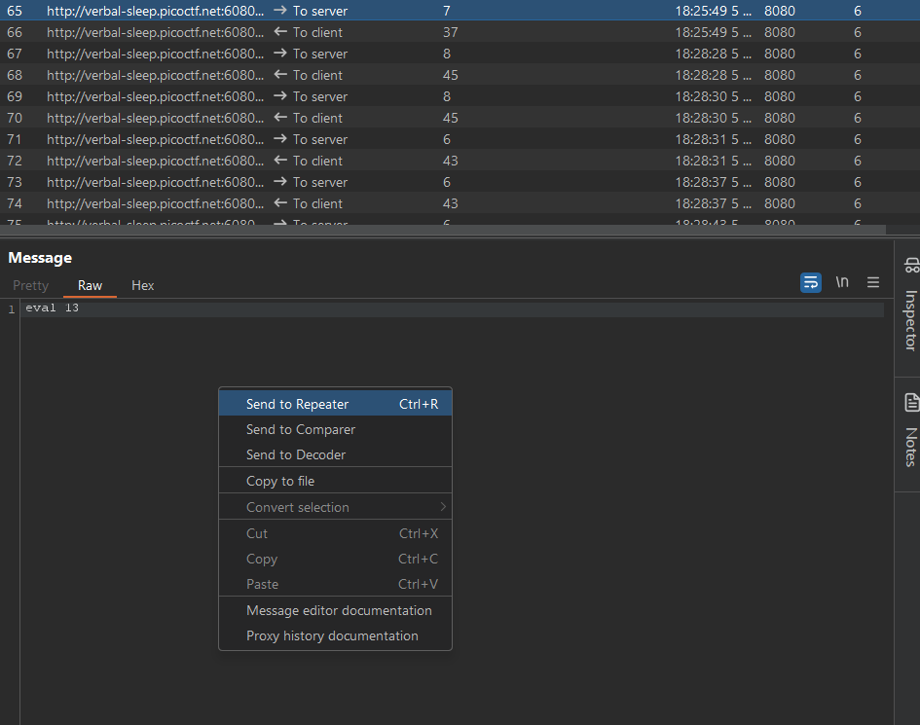Click the port 8080 cell in row 74

pyautogui.click(x=779, y=203)
